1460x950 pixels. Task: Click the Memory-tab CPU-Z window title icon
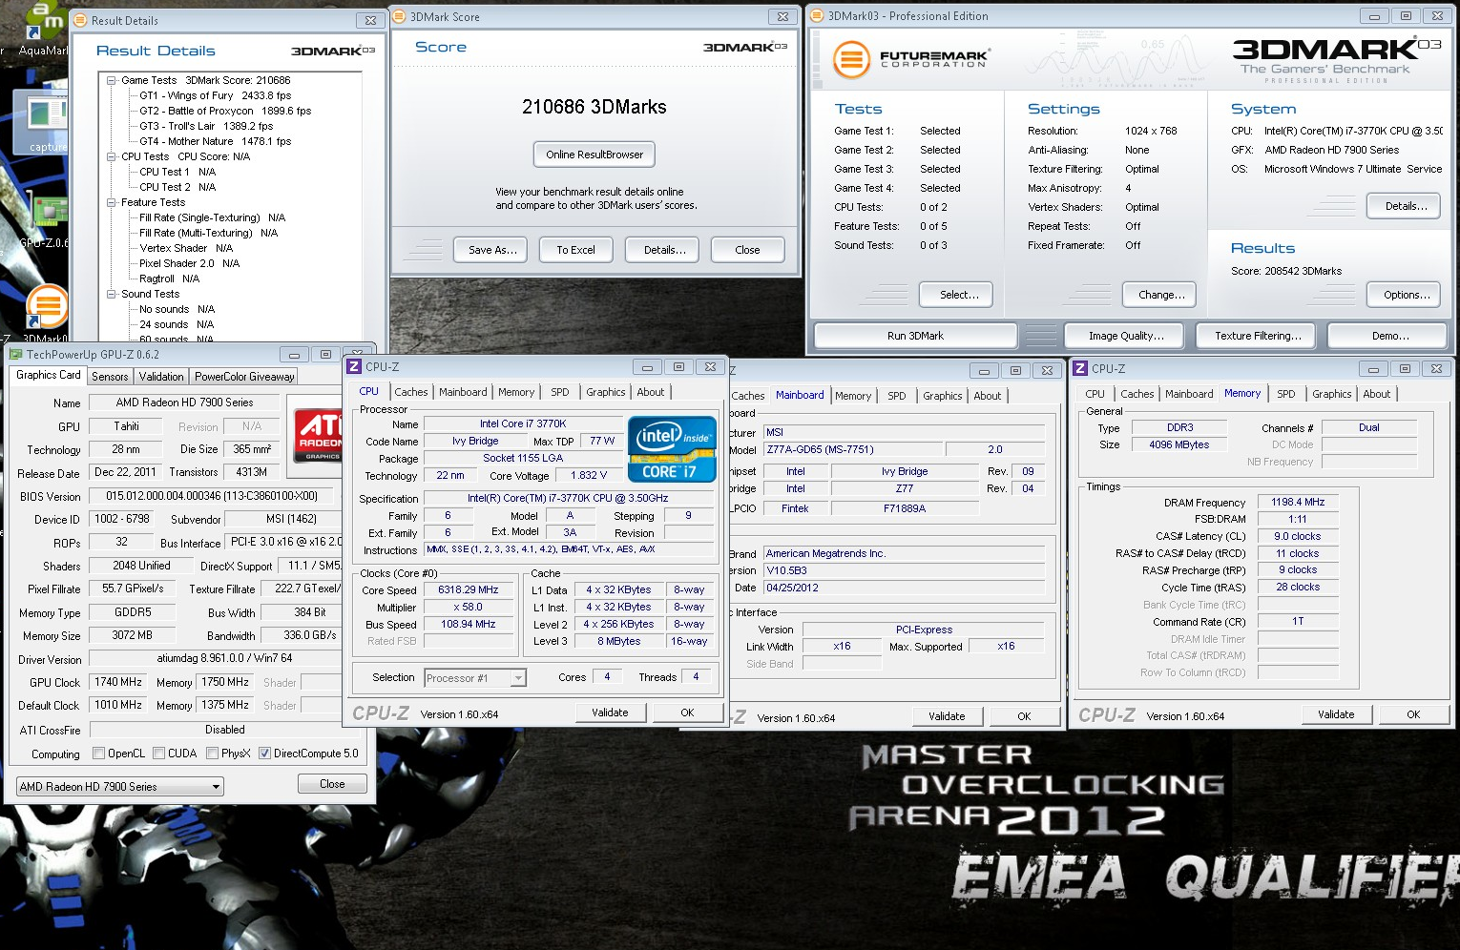pos(1080,368)
